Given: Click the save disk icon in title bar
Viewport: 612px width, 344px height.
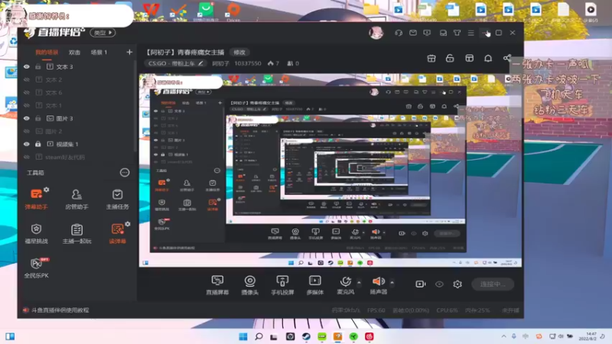Looking at the screenshot, I should [x=443, y=33].
